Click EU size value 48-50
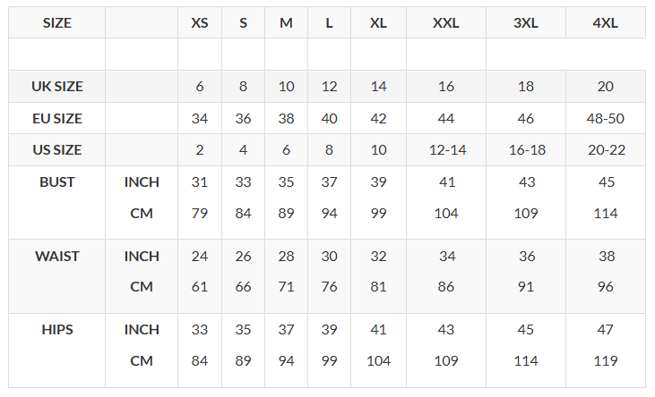655x397 pixels. coord(606,118)
